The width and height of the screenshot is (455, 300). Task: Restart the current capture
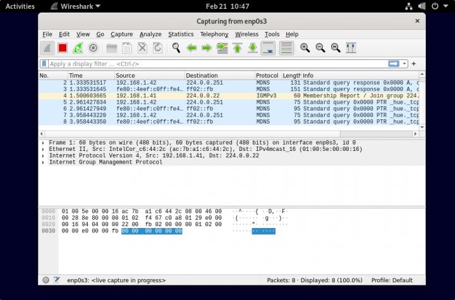pos(78,48)
